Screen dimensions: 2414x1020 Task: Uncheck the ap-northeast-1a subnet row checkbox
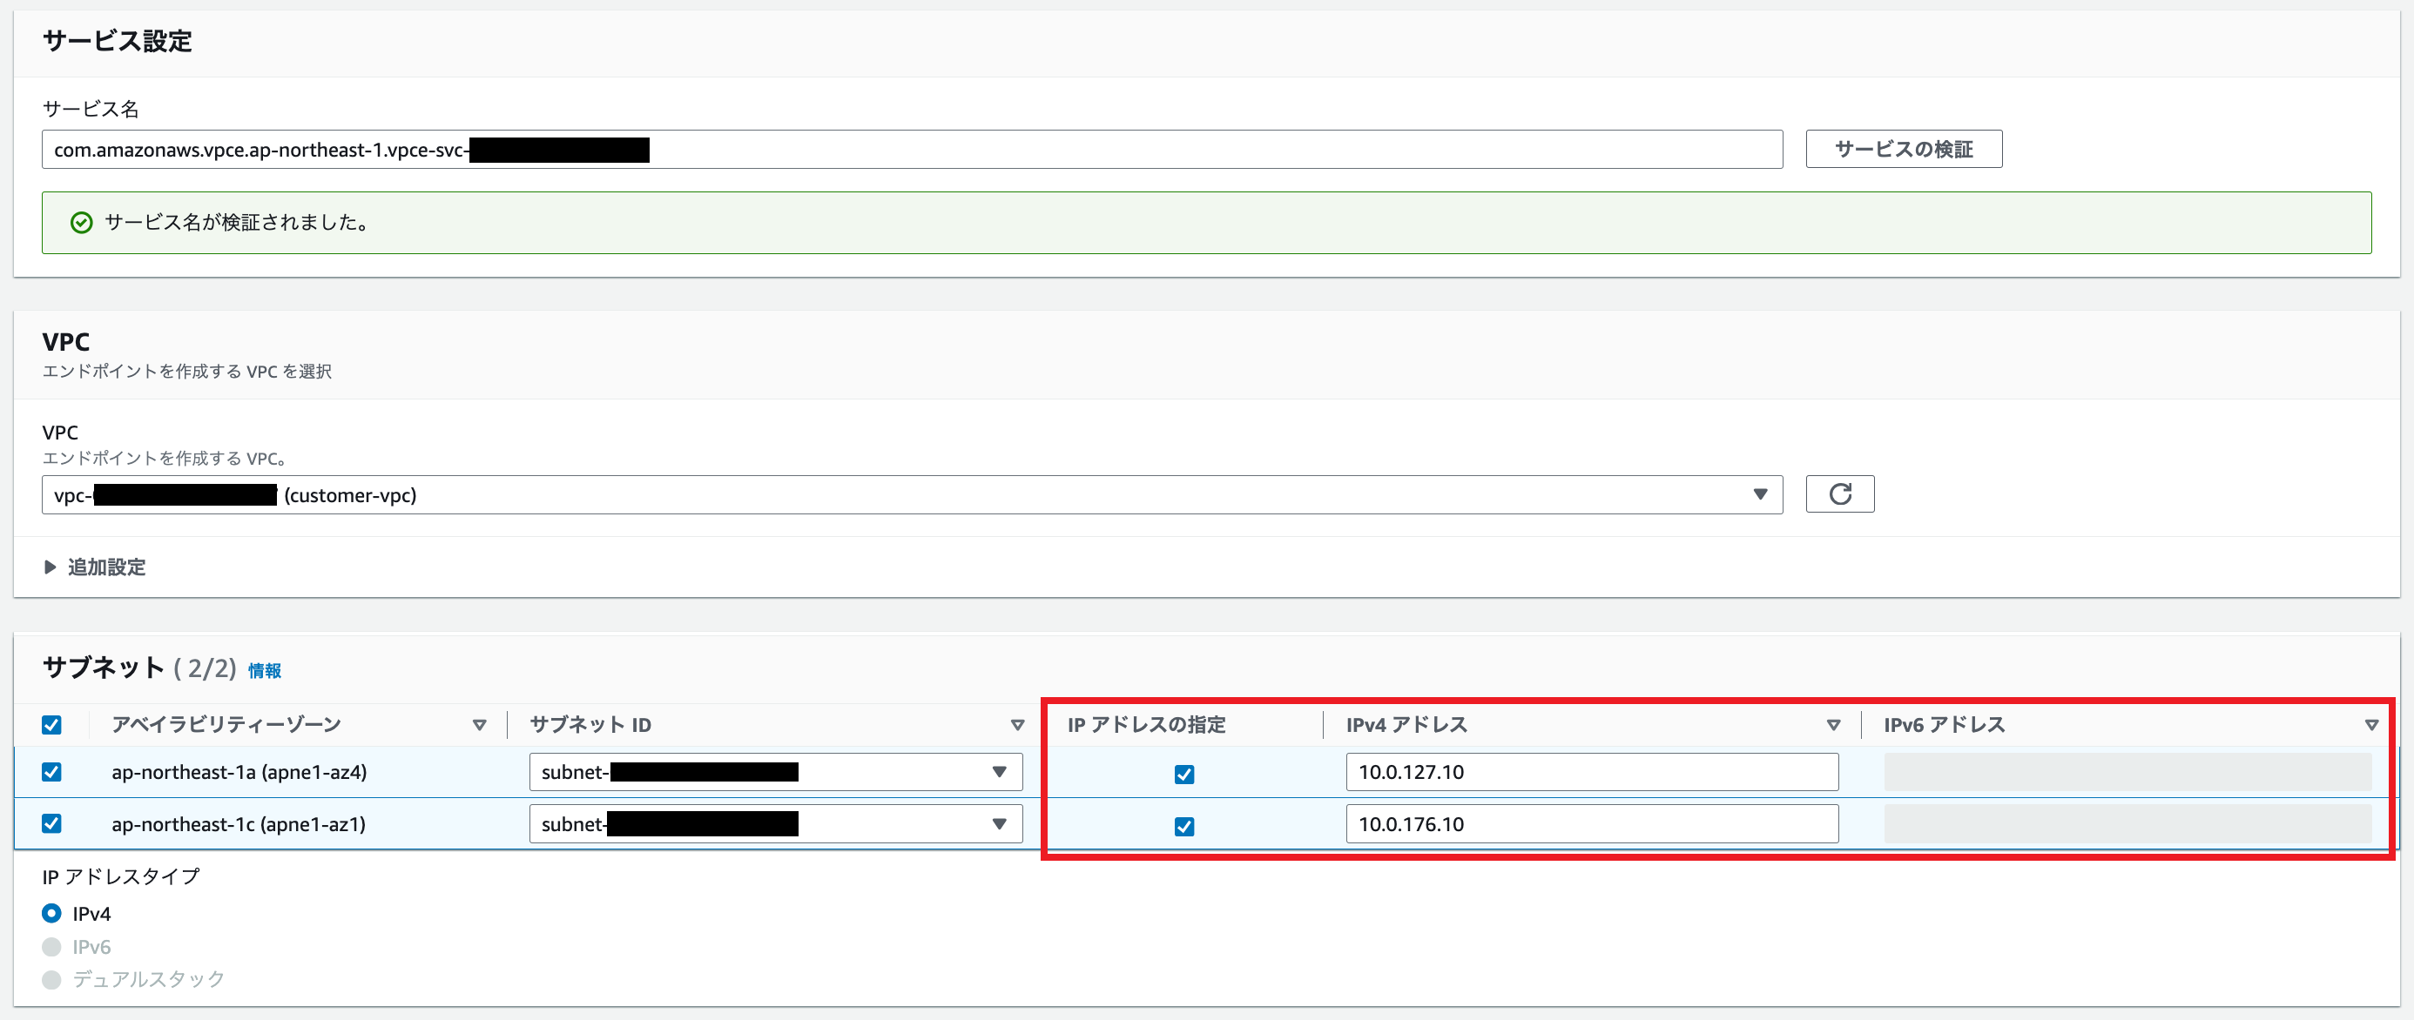pos(51,772)
